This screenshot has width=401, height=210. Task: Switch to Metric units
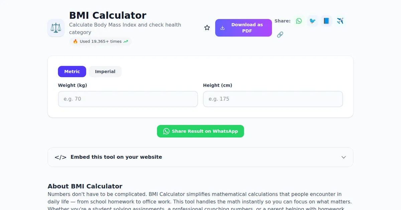(72, 72)
